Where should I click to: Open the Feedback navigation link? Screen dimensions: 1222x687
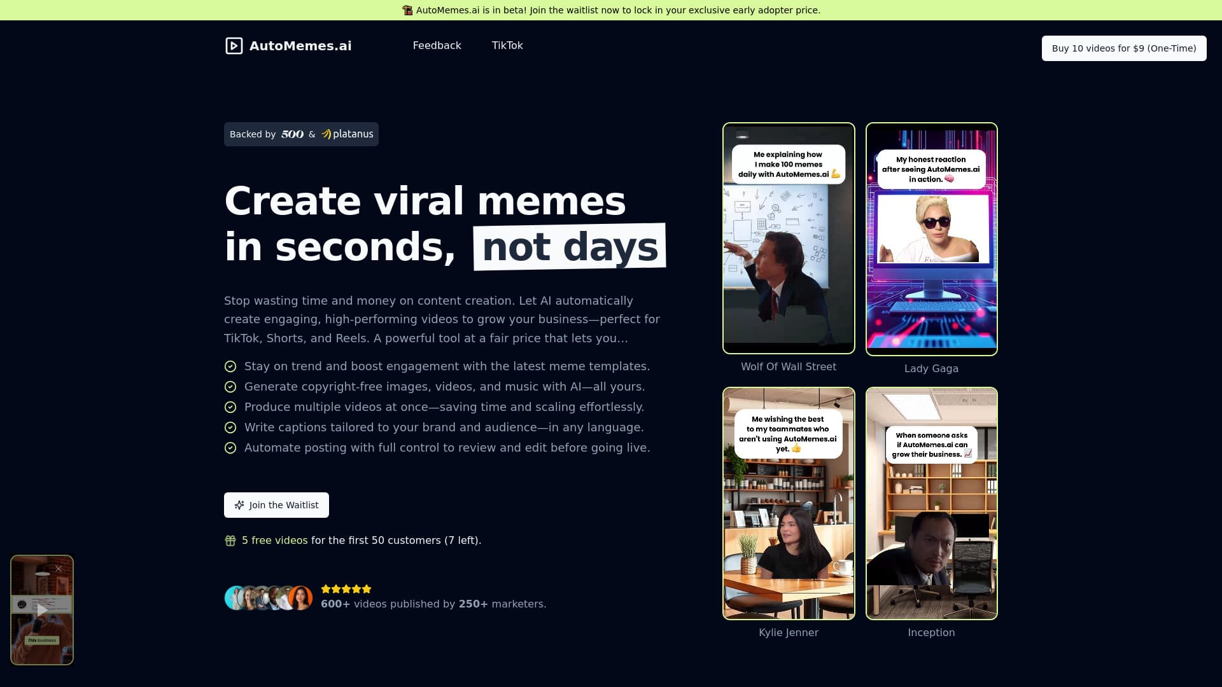point(437,45)
